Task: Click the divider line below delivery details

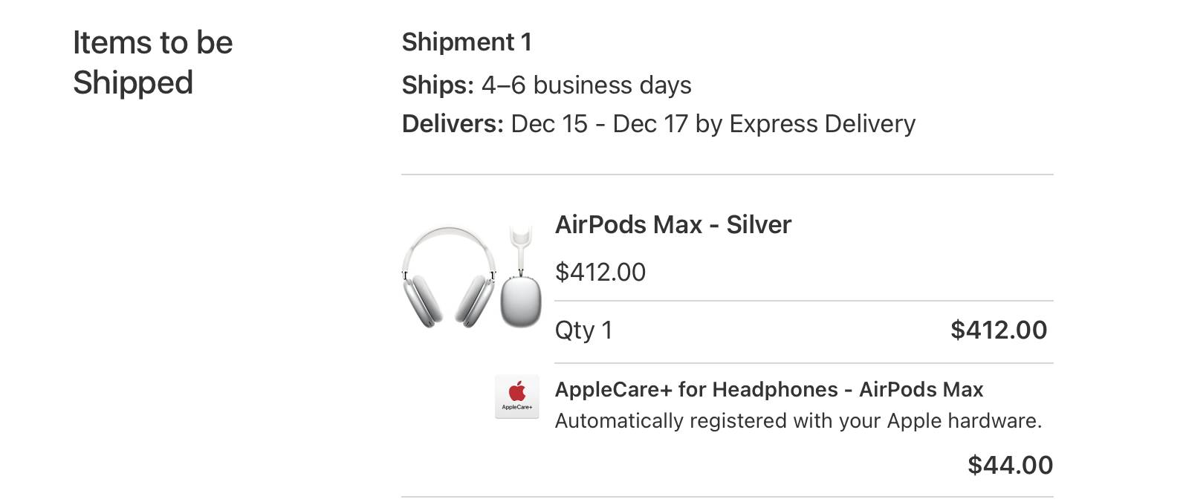Action: tap(727, 175)
